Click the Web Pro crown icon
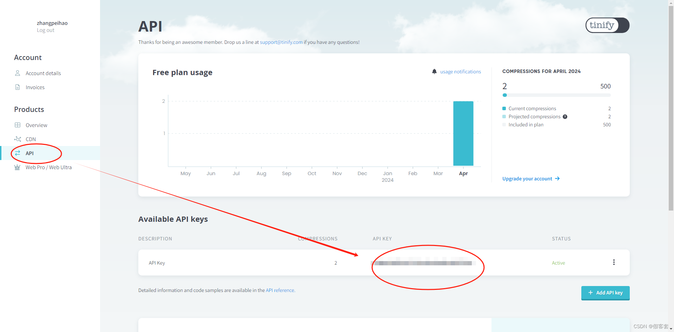674x332 pixels. (17, 167)
